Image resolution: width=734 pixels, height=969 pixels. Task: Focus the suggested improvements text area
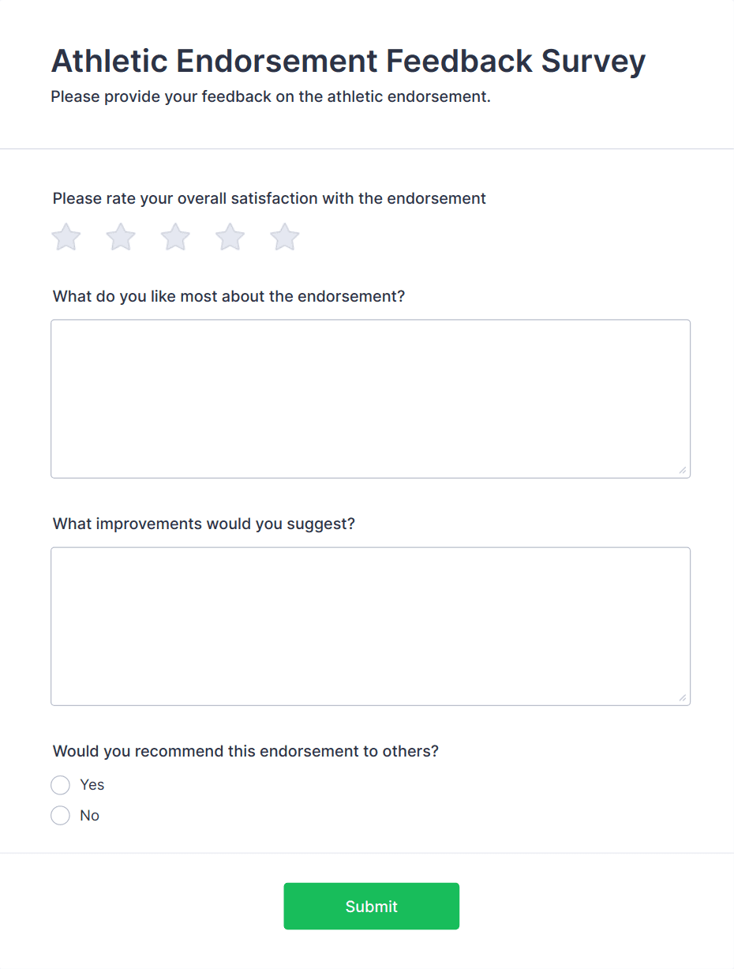coord(370,626)
